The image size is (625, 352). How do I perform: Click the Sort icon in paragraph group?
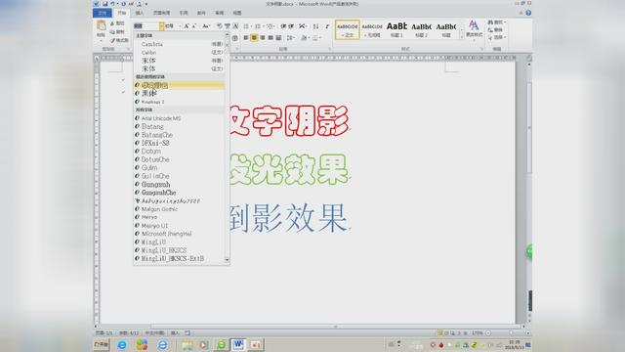click(315, 26)
